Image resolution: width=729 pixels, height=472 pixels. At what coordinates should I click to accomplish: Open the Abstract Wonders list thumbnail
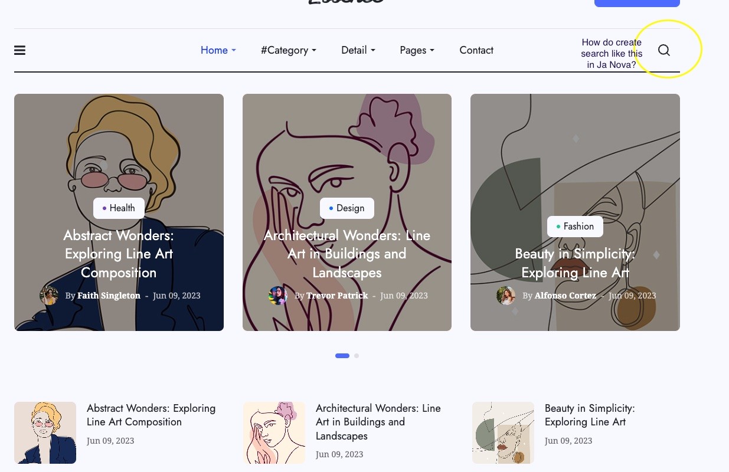(x=45, y=432)
